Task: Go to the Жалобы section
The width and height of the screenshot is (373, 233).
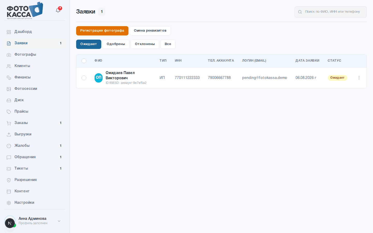Action: click(x=35, y=145)
